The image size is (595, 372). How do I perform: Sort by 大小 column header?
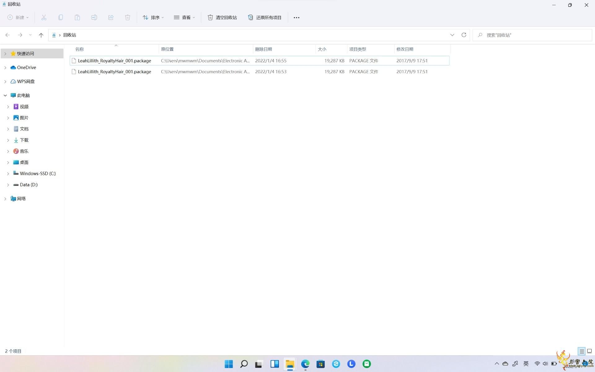322,49
